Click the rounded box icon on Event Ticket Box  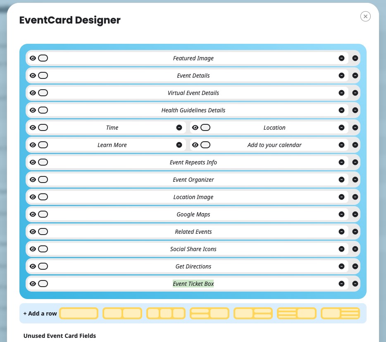point(43,284)
